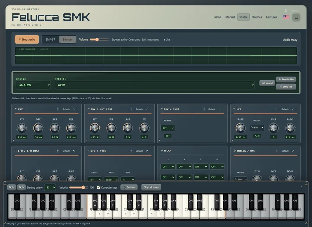The height and width of the screenshot is (227, 312).
Task: Click the Volume slider
Action: 99,39
